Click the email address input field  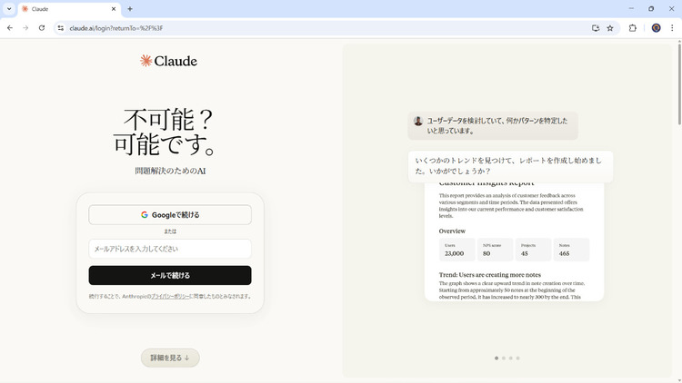[170, 249]
